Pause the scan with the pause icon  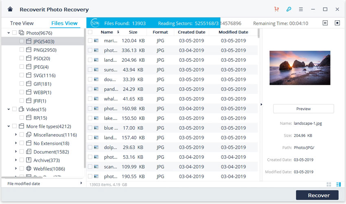click(x=325, y=23)
